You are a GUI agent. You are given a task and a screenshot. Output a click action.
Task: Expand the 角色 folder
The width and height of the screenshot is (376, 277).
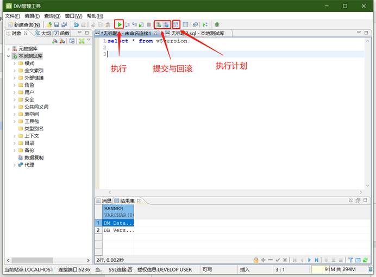tap(15, 85)
